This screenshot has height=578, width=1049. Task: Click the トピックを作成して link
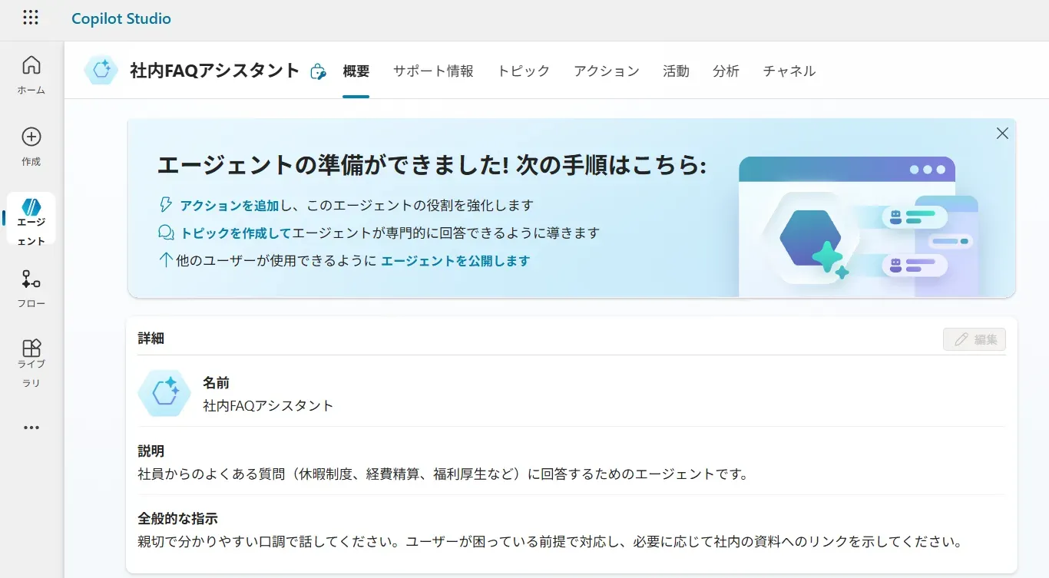[235, 233]
